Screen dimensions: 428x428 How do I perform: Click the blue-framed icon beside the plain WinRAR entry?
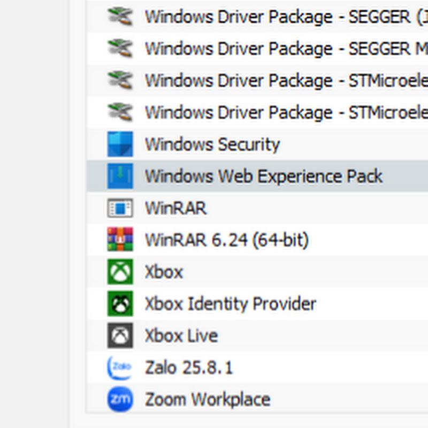point(120,208)
